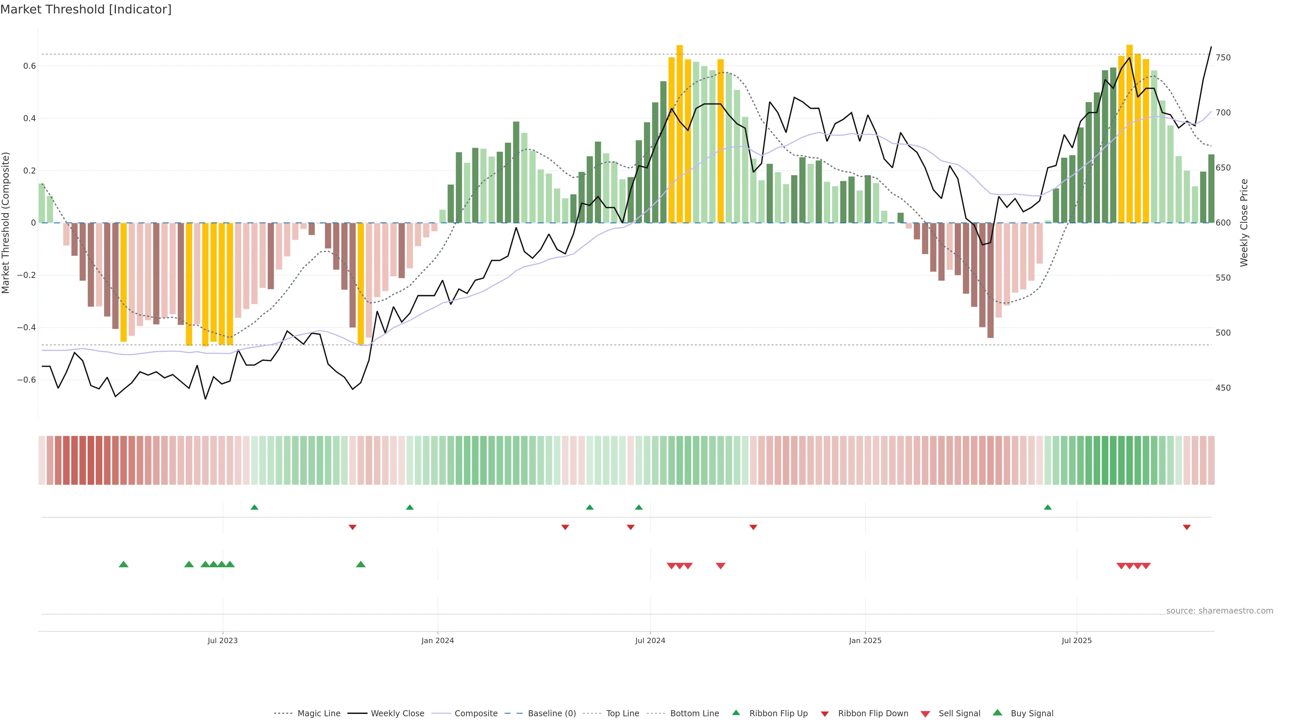The height and width of the screenshot is (725, 1290).
Task: Select the ribbon flip up marker before Jul 2025
Action: [1048, 507]
